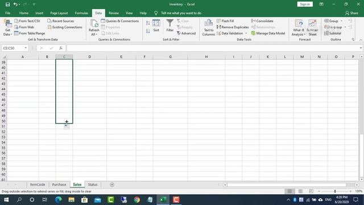
Task: Open Get Data menu
Action: 7,28
